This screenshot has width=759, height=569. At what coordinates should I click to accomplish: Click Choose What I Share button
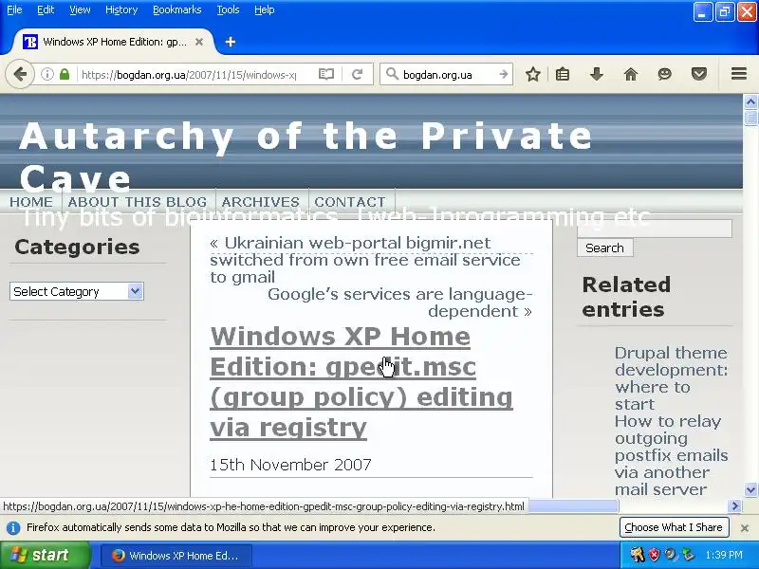tap(674, 527)
